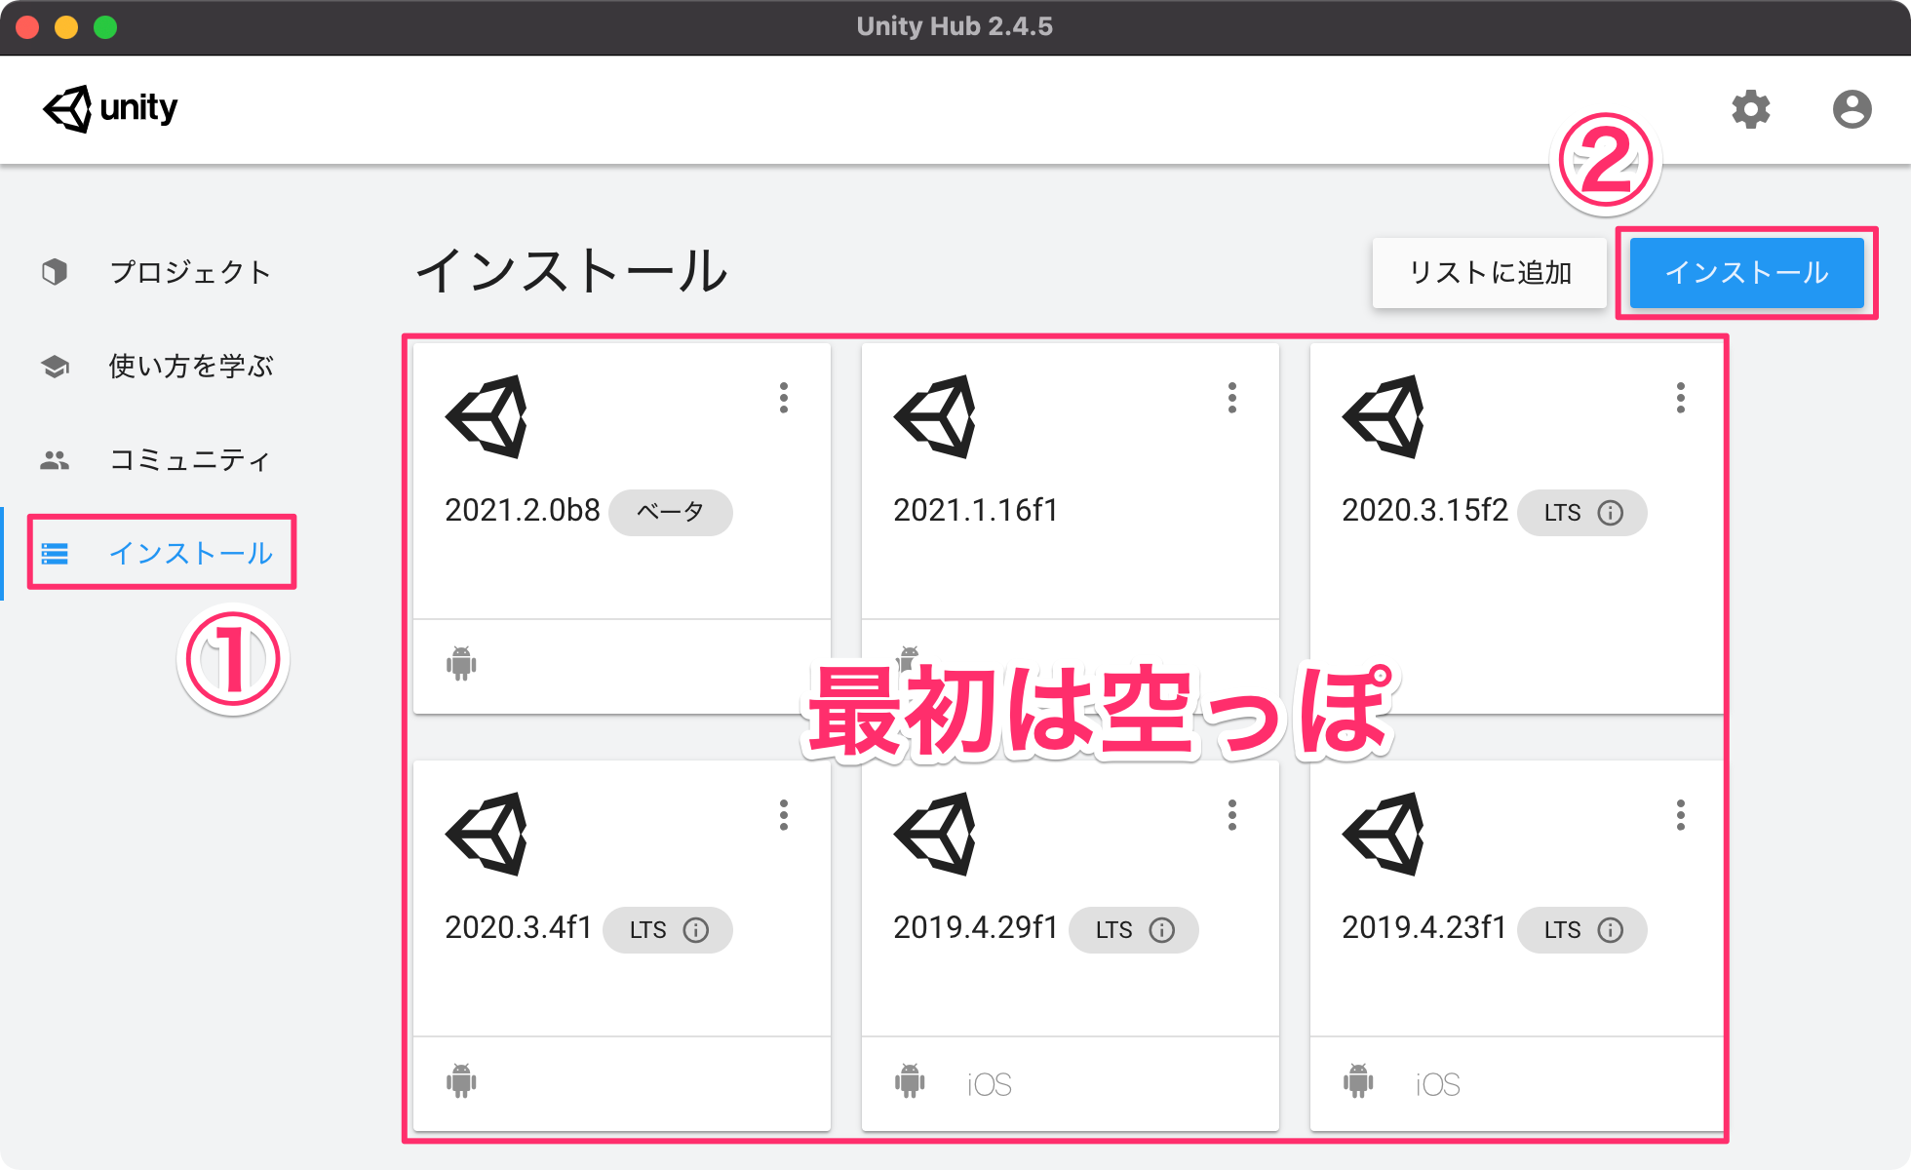Open the options menu for 2019.4.23f1

point(1681,815)
